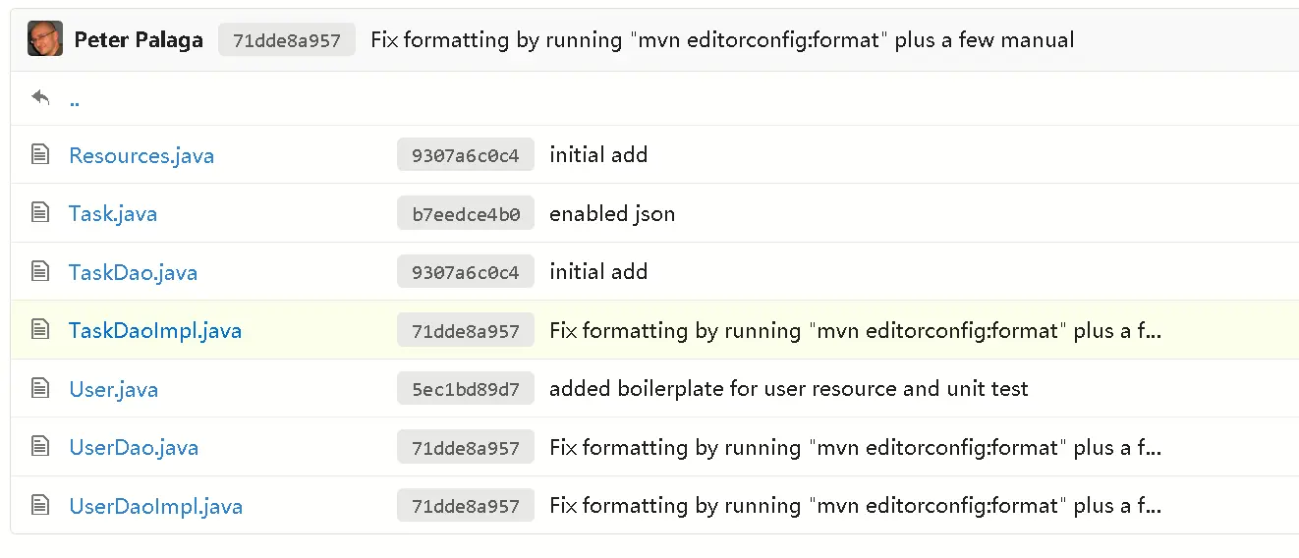Open commit b7eedce4b0 for Task.java
1299x558 pixels.
(466, 214)
